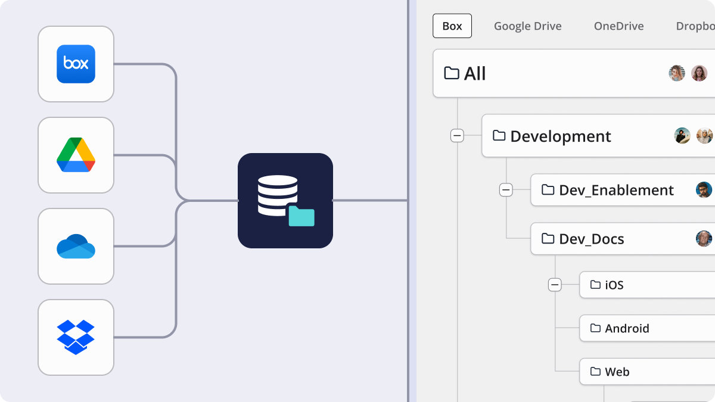Click the Google Drive logo icon
Viewport: 715px width, 402px height.
(x=76, y=155)
